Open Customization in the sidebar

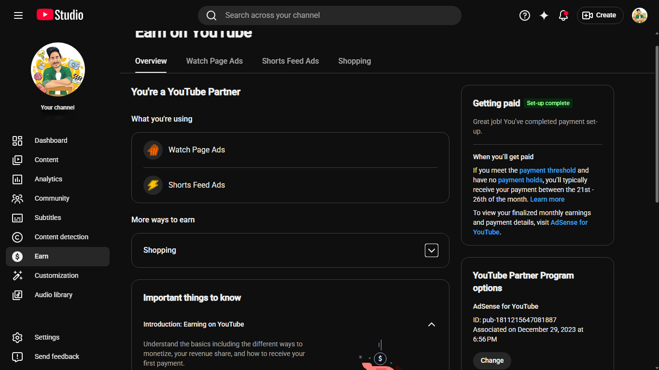point(57,275)
